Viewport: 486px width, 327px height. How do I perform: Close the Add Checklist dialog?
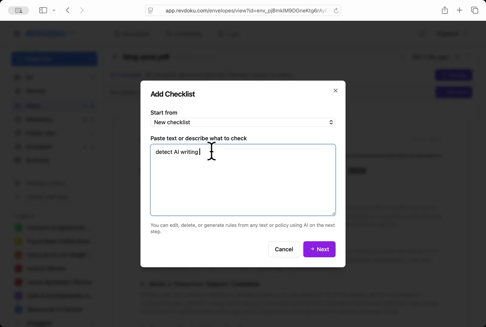pyautogui.click(x=335, y=90)
